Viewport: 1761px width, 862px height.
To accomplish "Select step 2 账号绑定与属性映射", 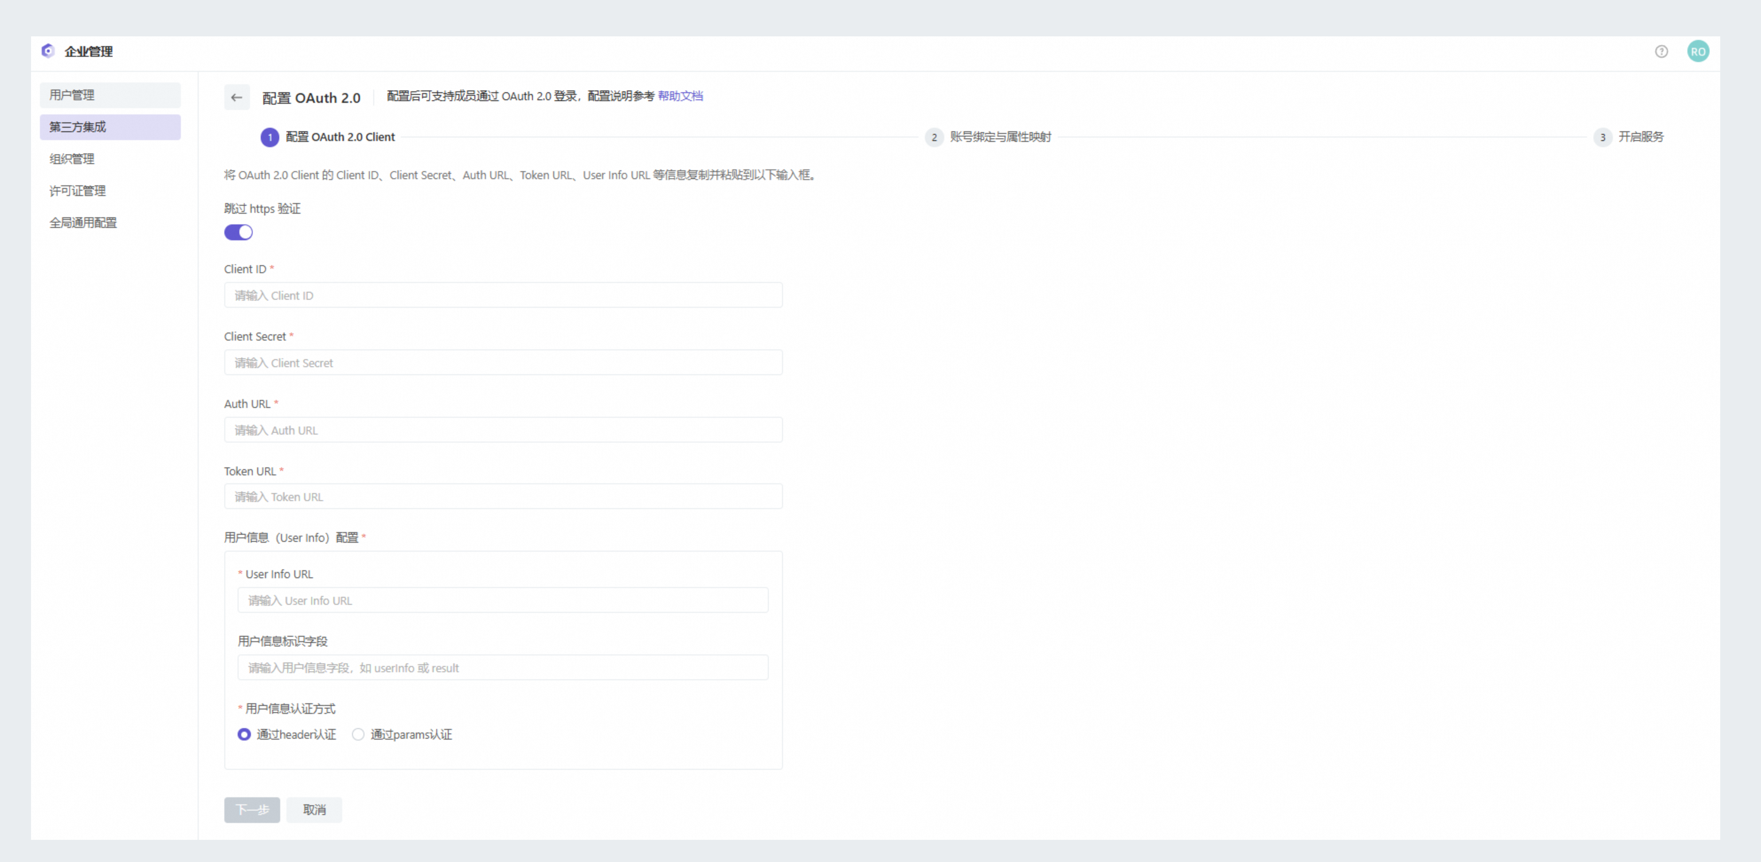I will coord(989,137).
